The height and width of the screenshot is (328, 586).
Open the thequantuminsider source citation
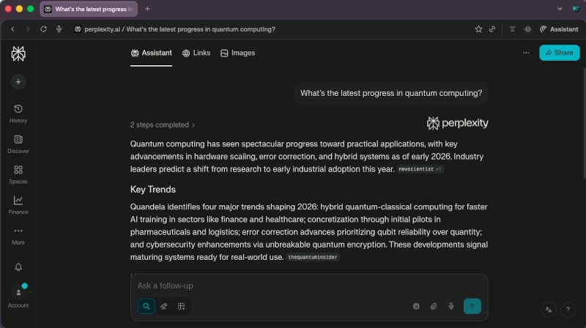[313, 258]
